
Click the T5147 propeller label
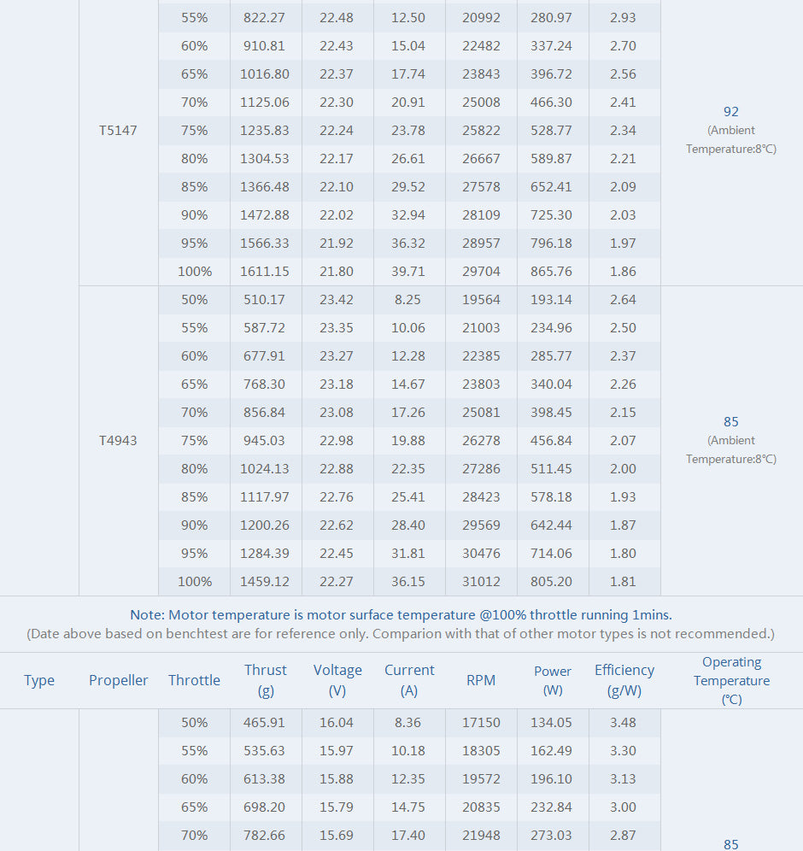(x=118, y=131)
